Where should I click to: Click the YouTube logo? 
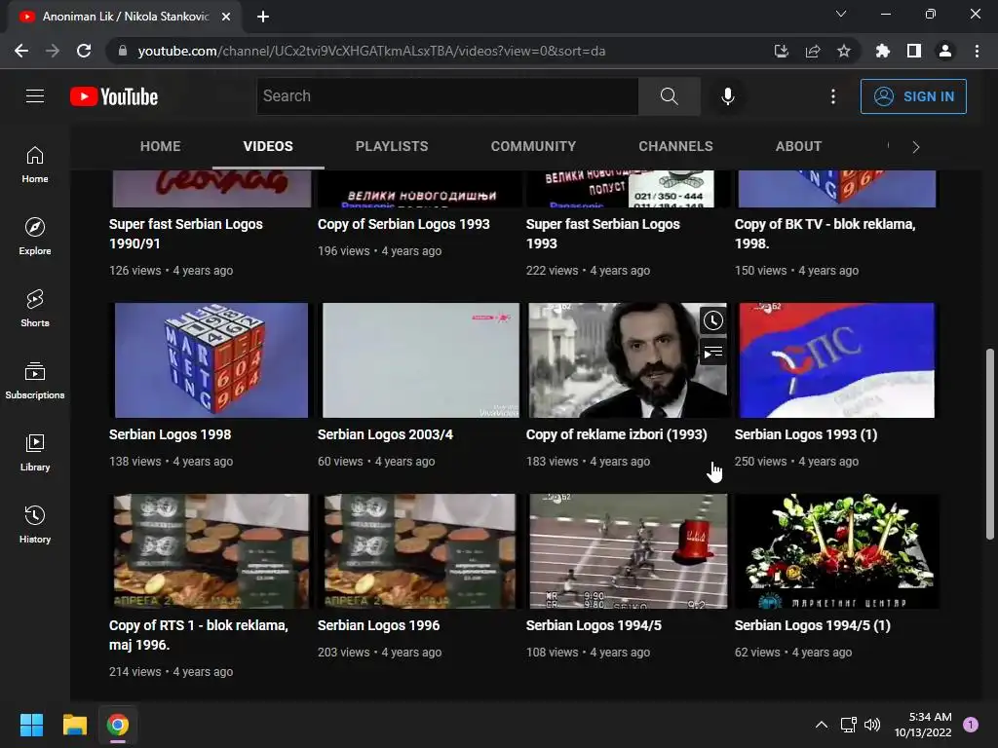coord(114,96)
